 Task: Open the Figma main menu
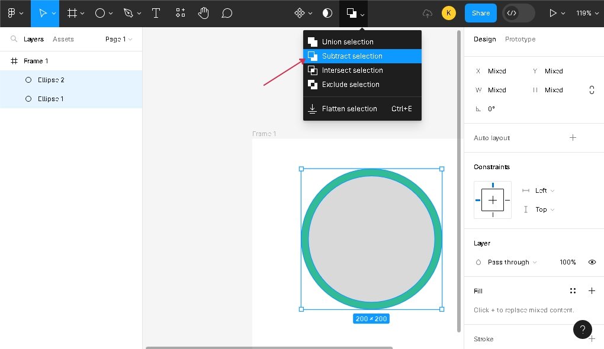pyautogui.click(x=12, y=13)
